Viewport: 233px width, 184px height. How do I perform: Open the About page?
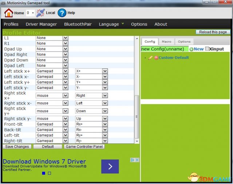(161, 24)
